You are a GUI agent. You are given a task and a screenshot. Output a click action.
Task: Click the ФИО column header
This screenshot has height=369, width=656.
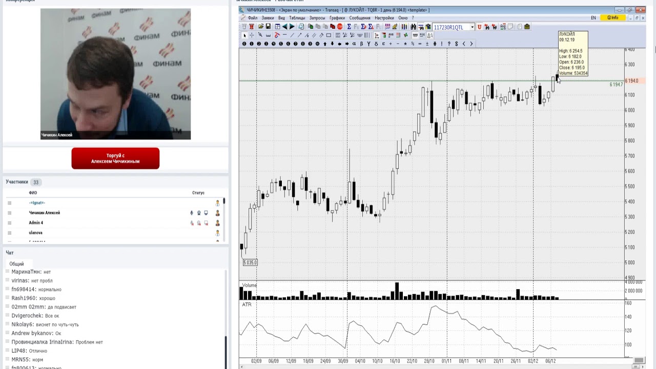(x=33, y=193)
